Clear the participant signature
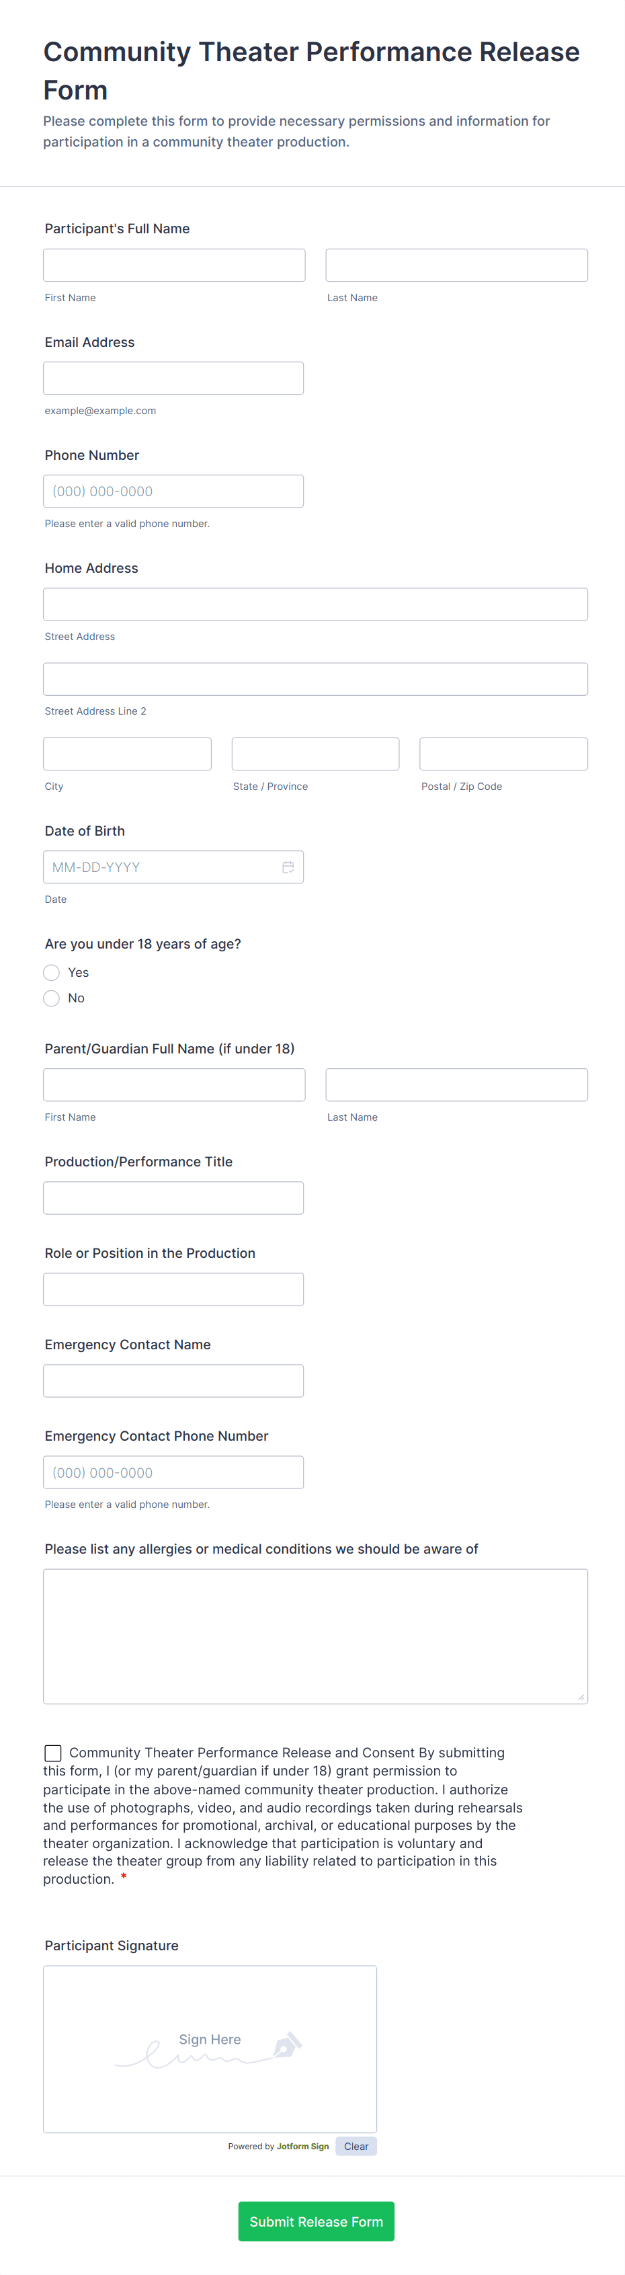The image size is (625, 2275). point(356,2146)
